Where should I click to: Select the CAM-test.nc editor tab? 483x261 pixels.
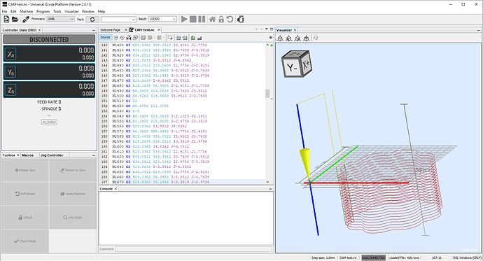[144, 30]
